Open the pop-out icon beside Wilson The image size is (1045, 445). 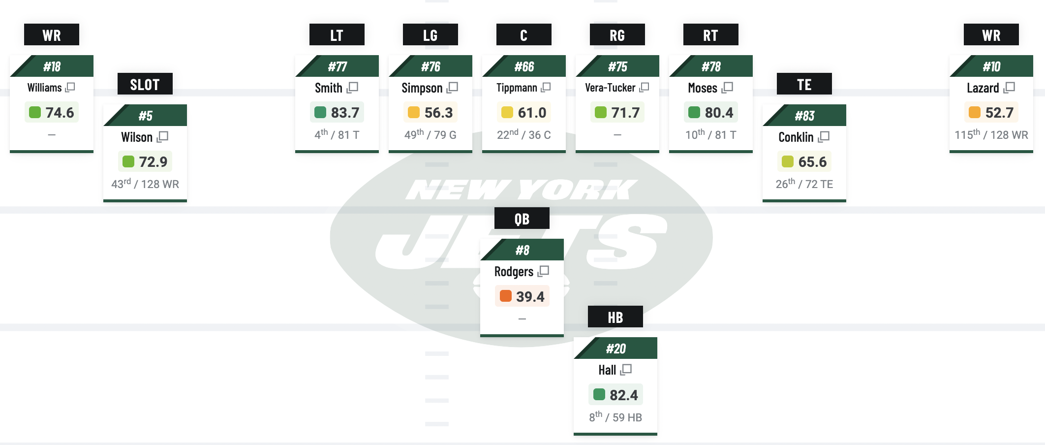(163, 136)
